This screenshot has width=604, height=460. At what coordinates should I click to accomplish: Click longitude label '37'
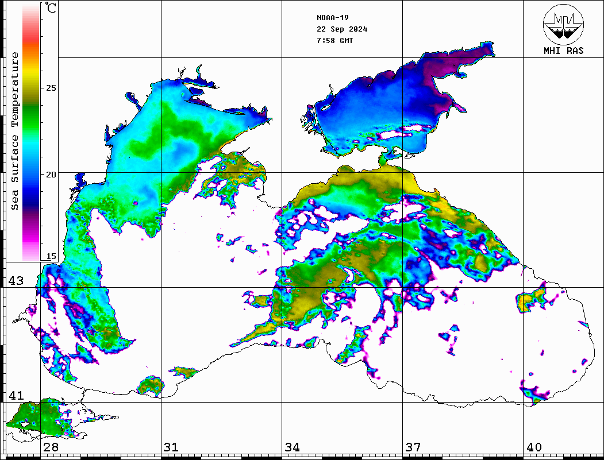(x=413, y=447)
